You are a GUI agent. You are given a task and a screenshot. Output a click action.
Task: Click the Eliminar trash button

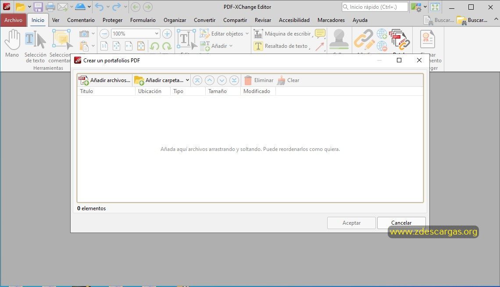coord(259,80)
